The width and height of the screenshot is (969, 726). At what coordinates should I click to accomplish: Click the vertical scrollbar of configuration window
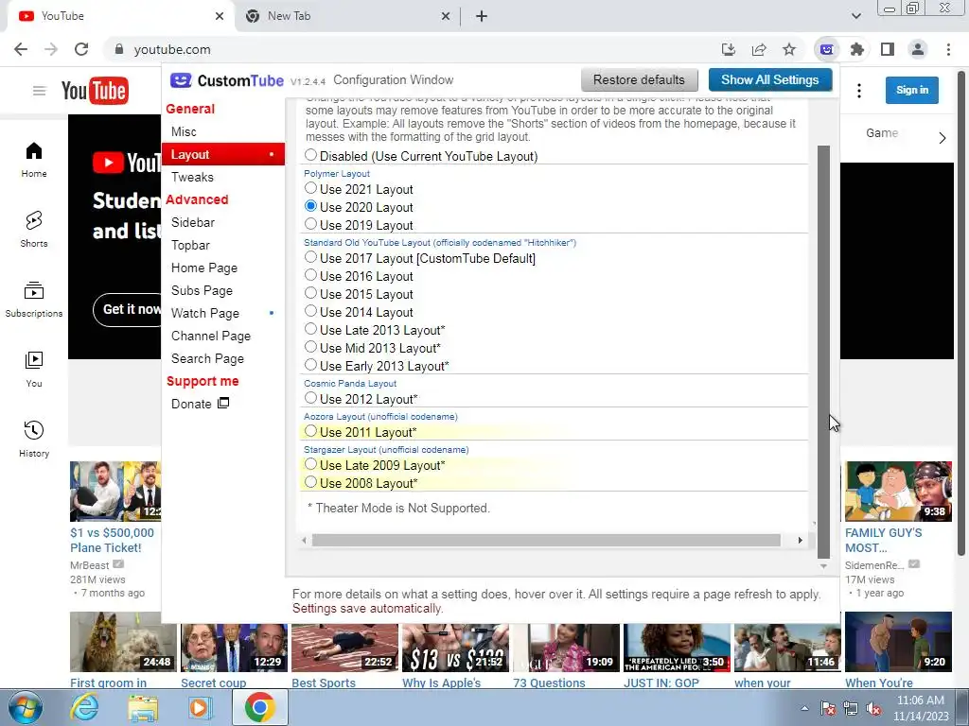(823, 352)
